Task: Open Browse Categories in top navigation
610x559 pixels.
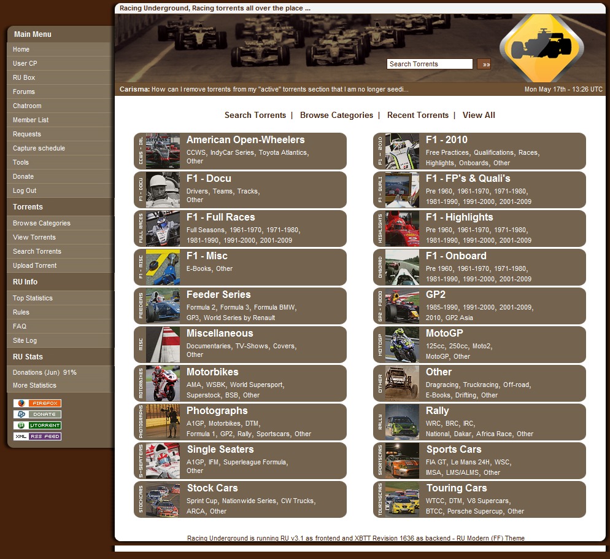Action: pos(336,115)
